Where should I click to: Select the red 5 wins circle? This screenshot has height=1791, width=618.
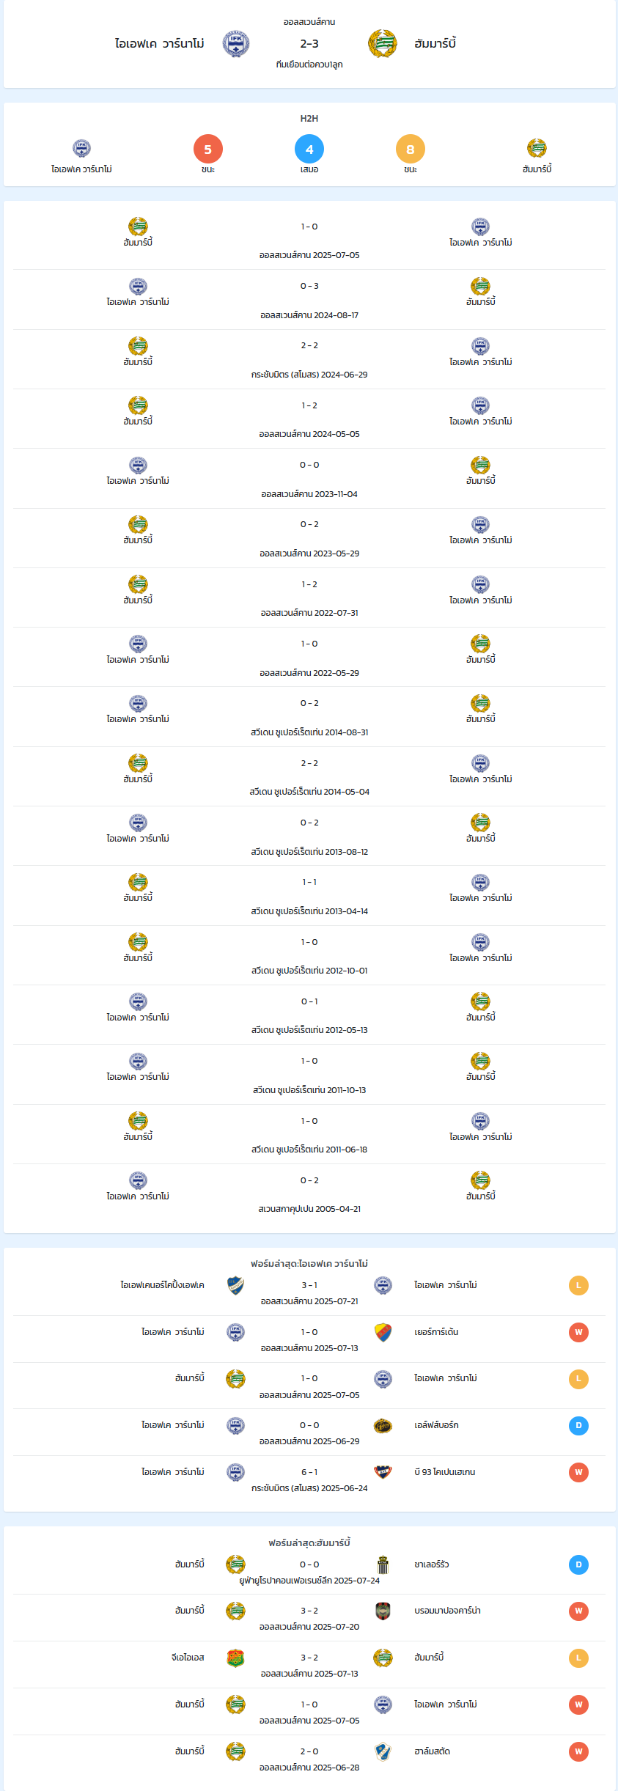pyautogui.click(x=208, y=150)
